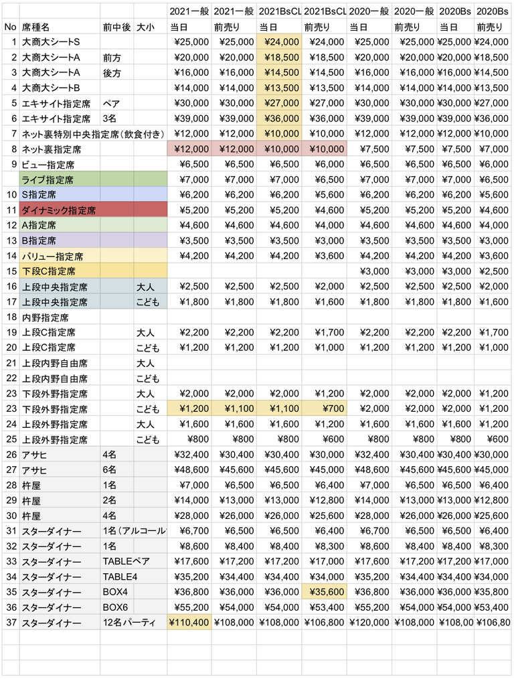This screenshot has height=679, width=514.
Task: Select the ネット裏指定席 name cell
Action: pos(60,149)
